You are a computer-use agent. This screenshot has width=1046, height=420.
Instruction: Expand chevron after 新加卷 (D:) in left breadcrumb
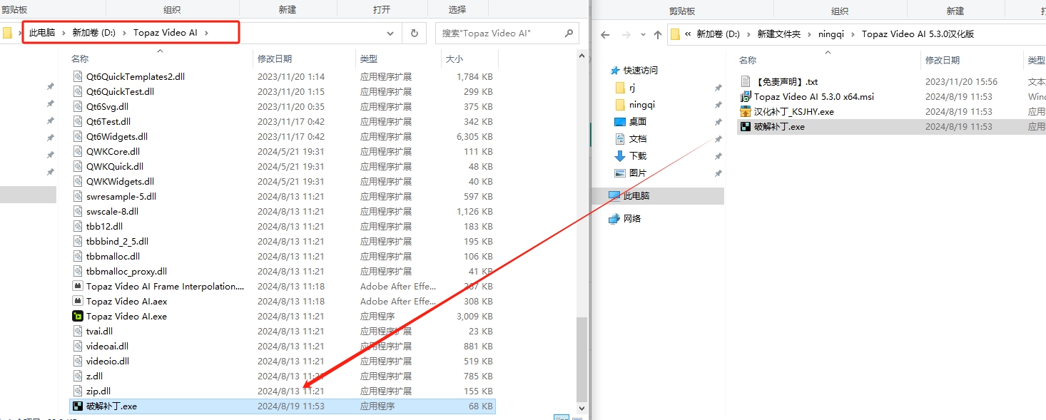coord(124,33)
